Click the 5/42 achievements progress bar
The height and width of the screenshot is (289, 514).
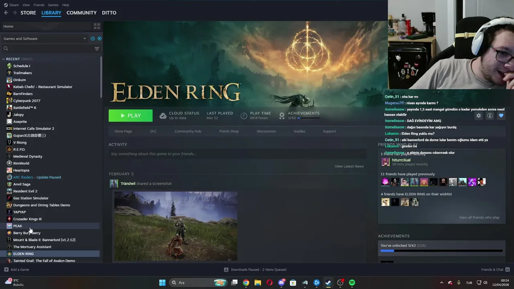[309, 118]
